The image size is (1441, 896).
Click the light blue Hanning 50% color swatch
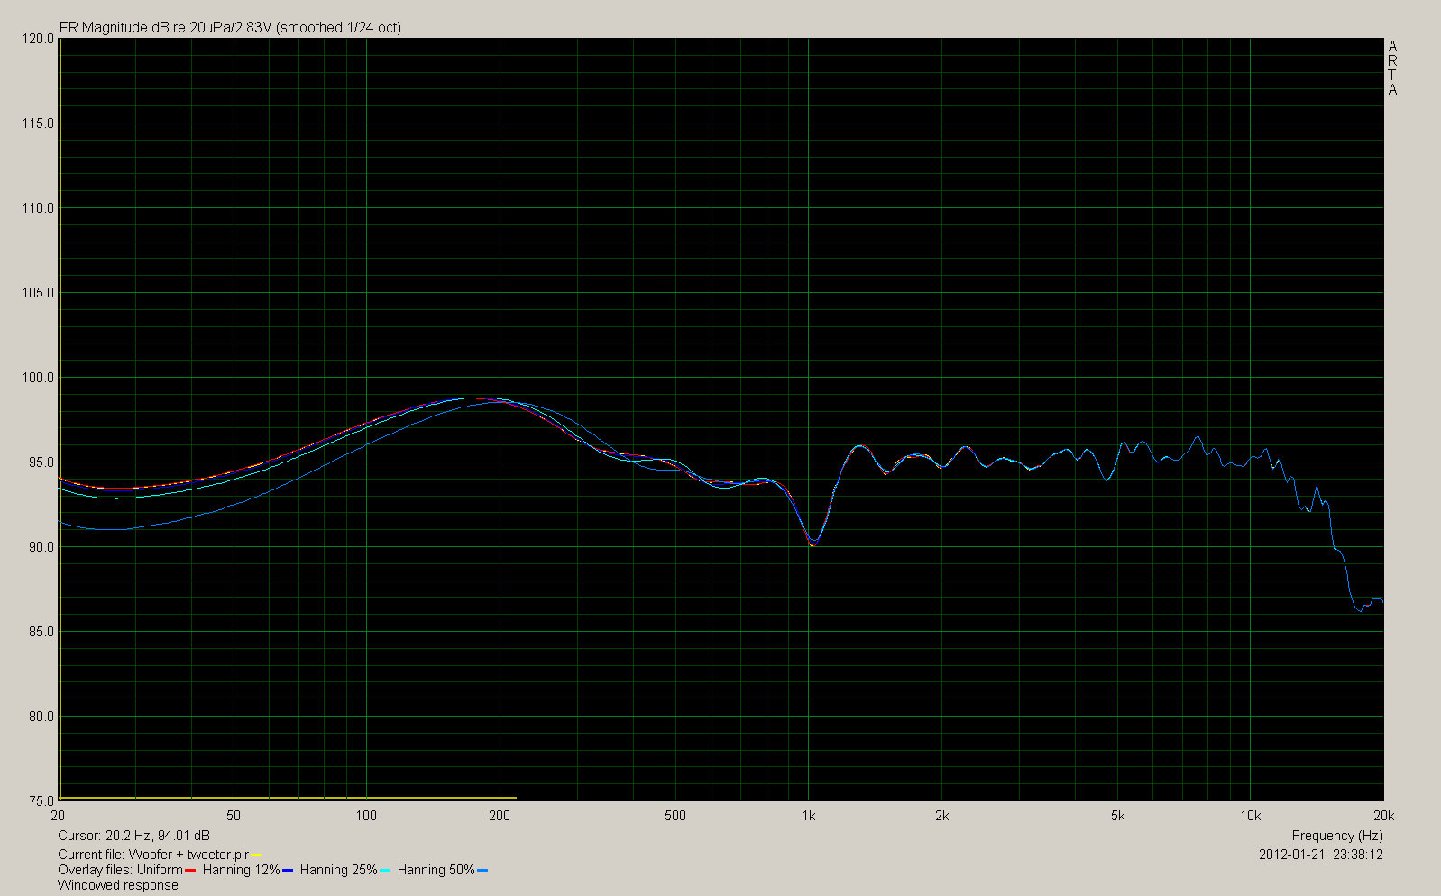(482, 871)
